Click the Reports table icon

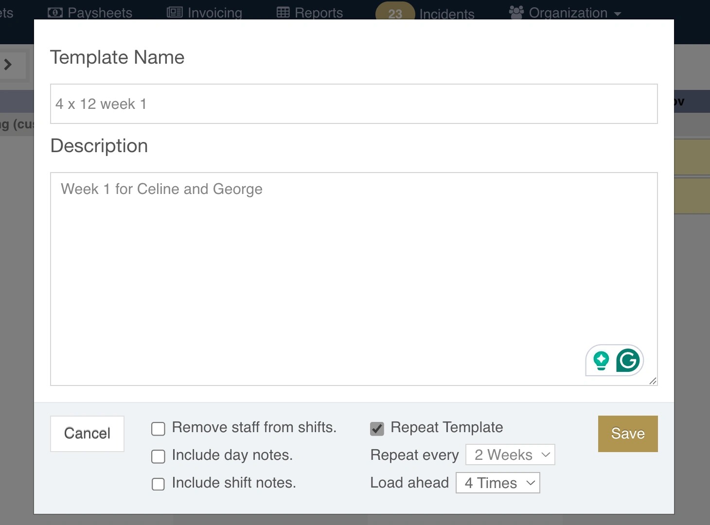[283, 13]
